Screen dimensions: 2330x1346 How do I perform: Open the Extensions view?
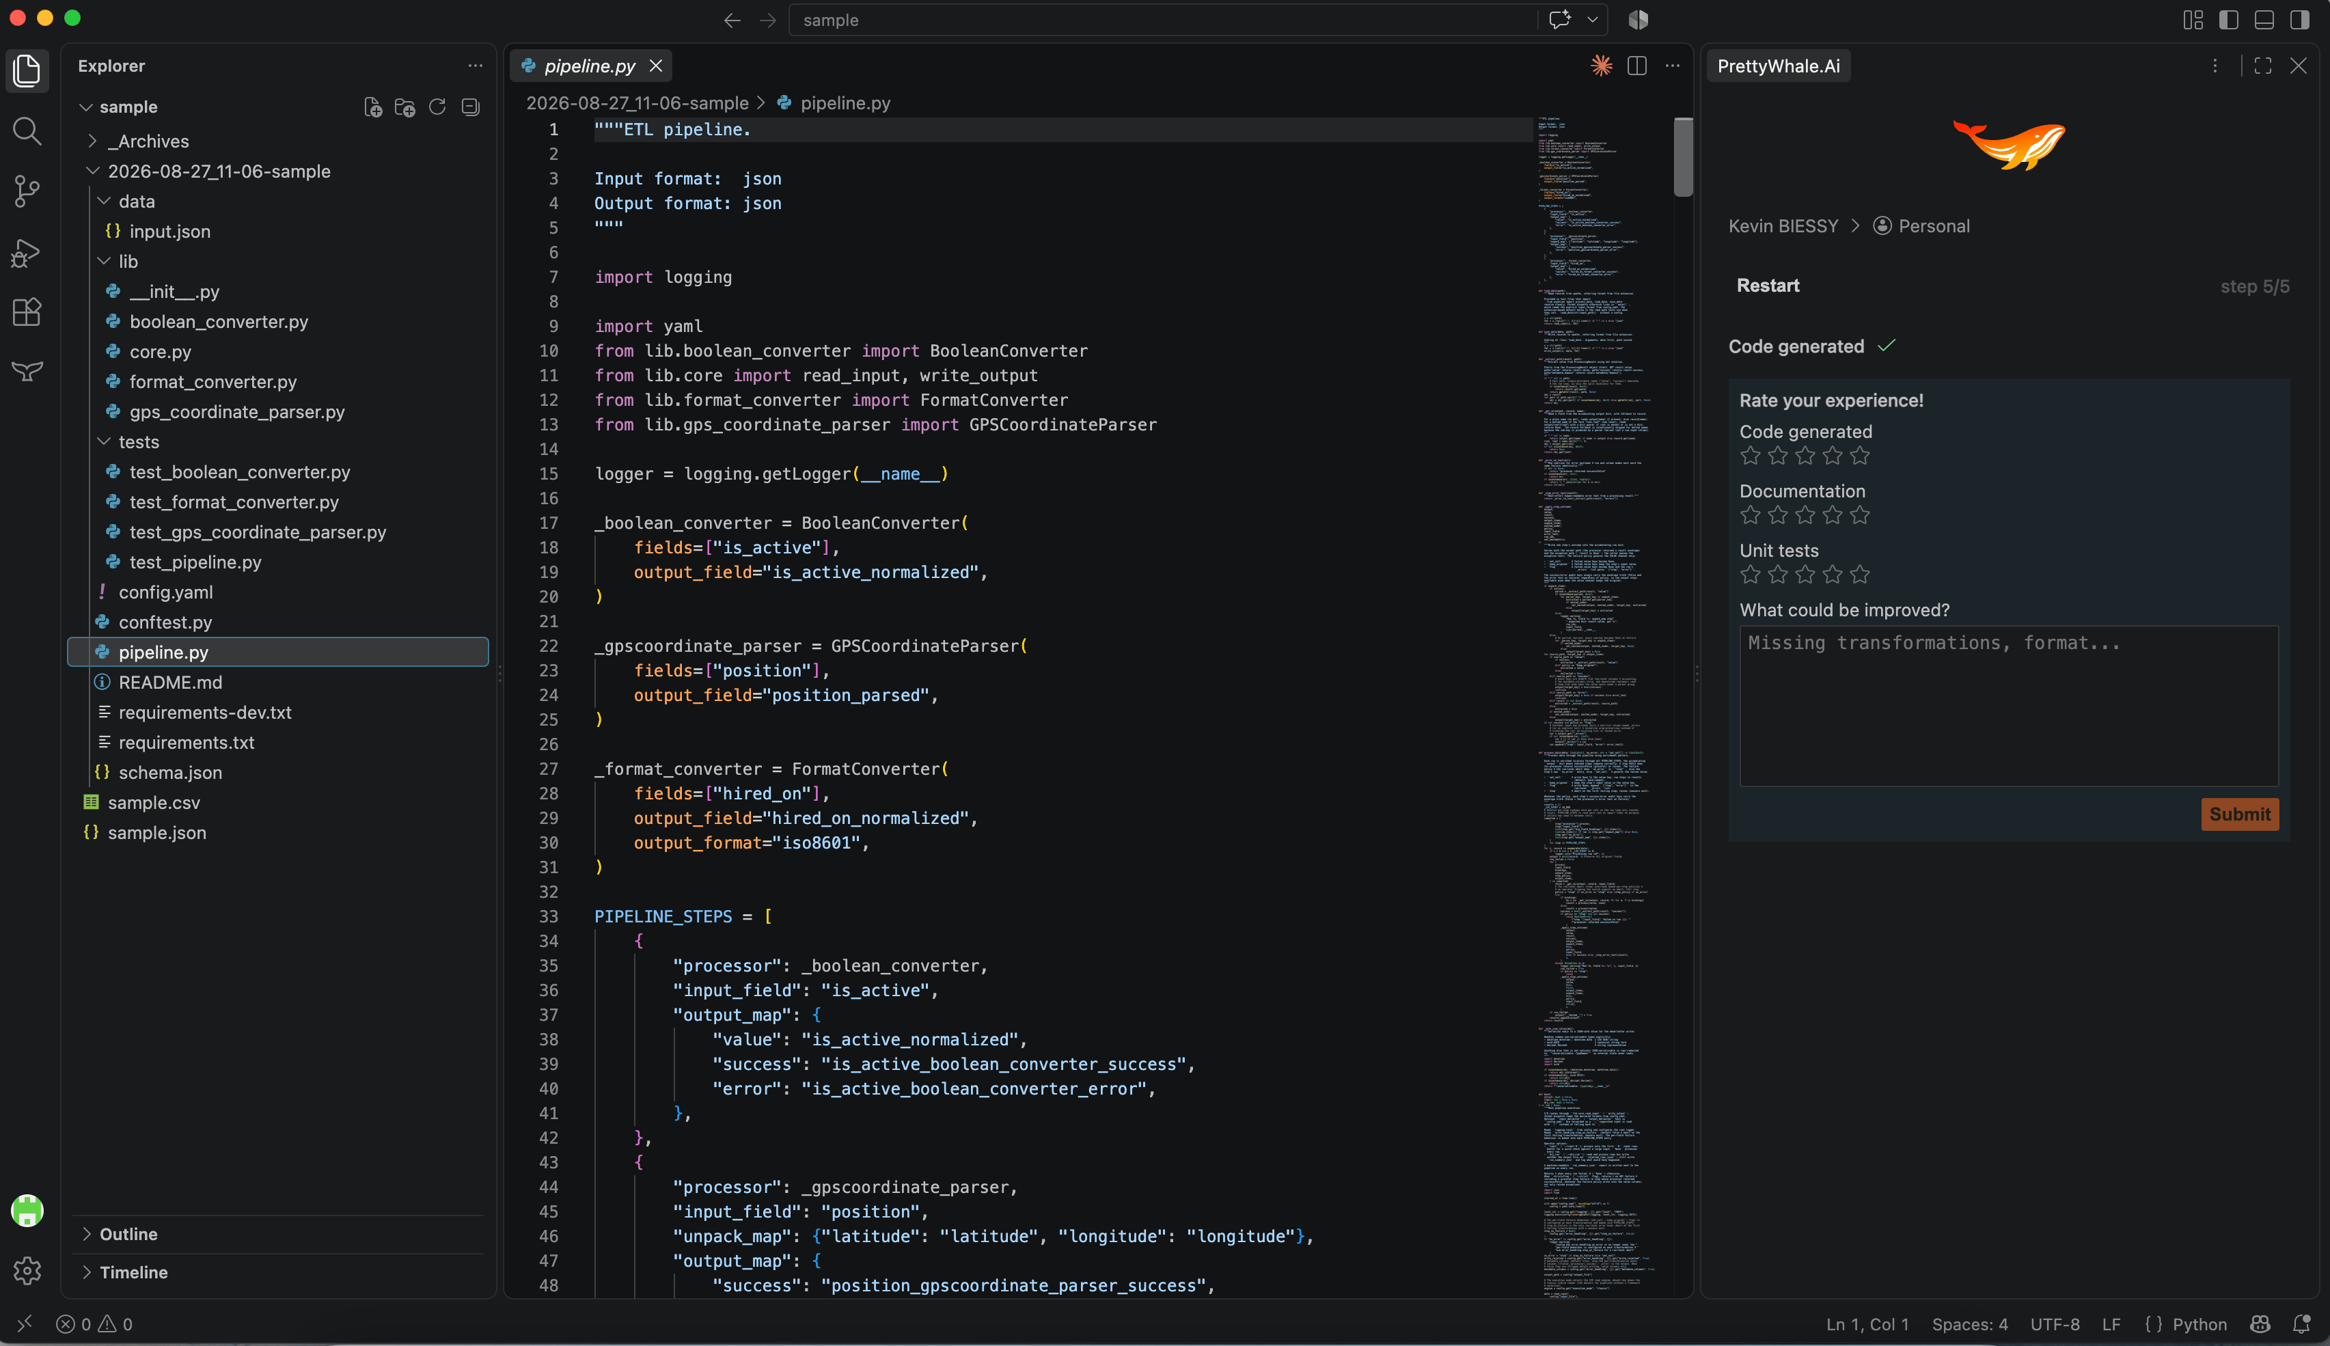pyautogui.click(x=27, y=312)
